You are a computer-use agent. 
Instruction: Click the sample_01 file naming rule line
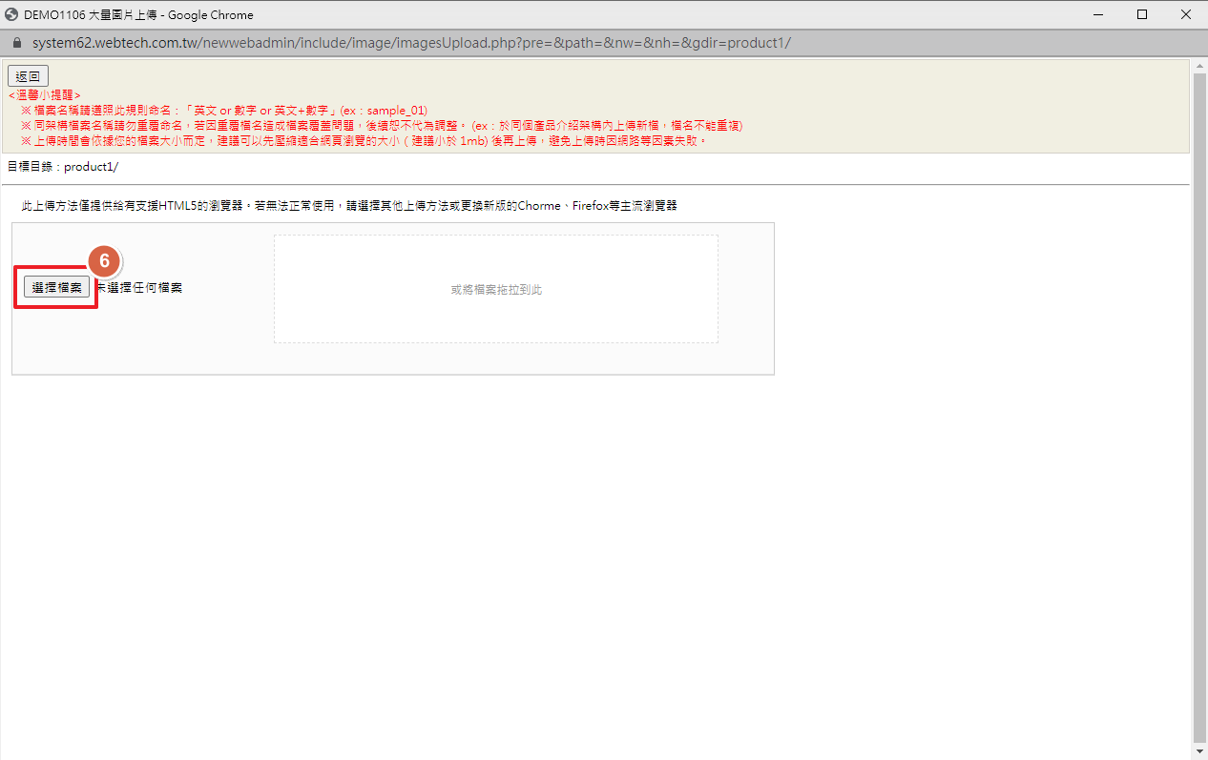pos(224,111)
